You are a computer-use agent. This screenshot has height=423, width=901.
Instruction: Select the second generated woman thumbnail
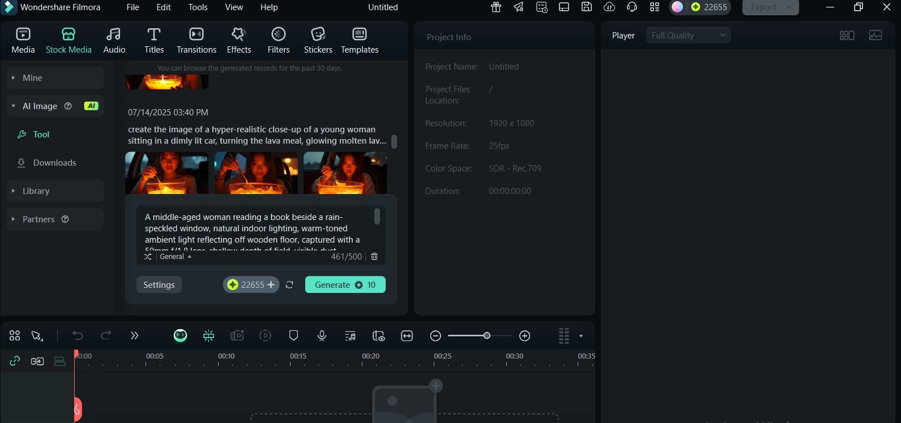click(x=256, y=172)
